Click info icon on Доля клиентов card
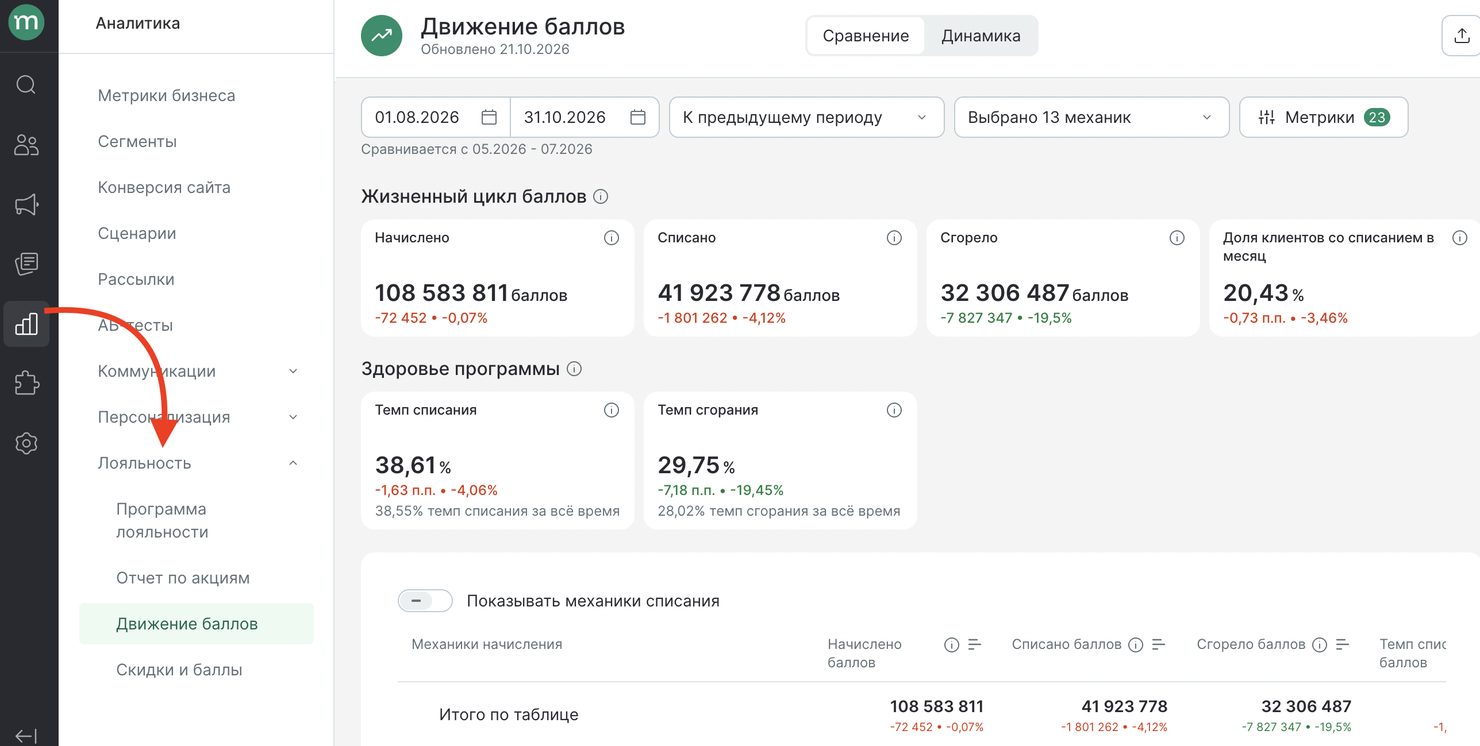This screenshot has height=746, width=1480. [x=1460, y=238]
